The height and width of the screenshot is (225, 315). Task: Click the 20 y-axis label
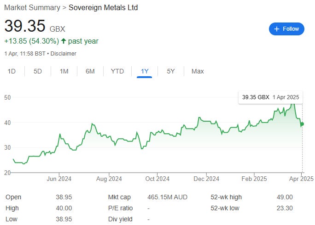[x=7, y=173]
